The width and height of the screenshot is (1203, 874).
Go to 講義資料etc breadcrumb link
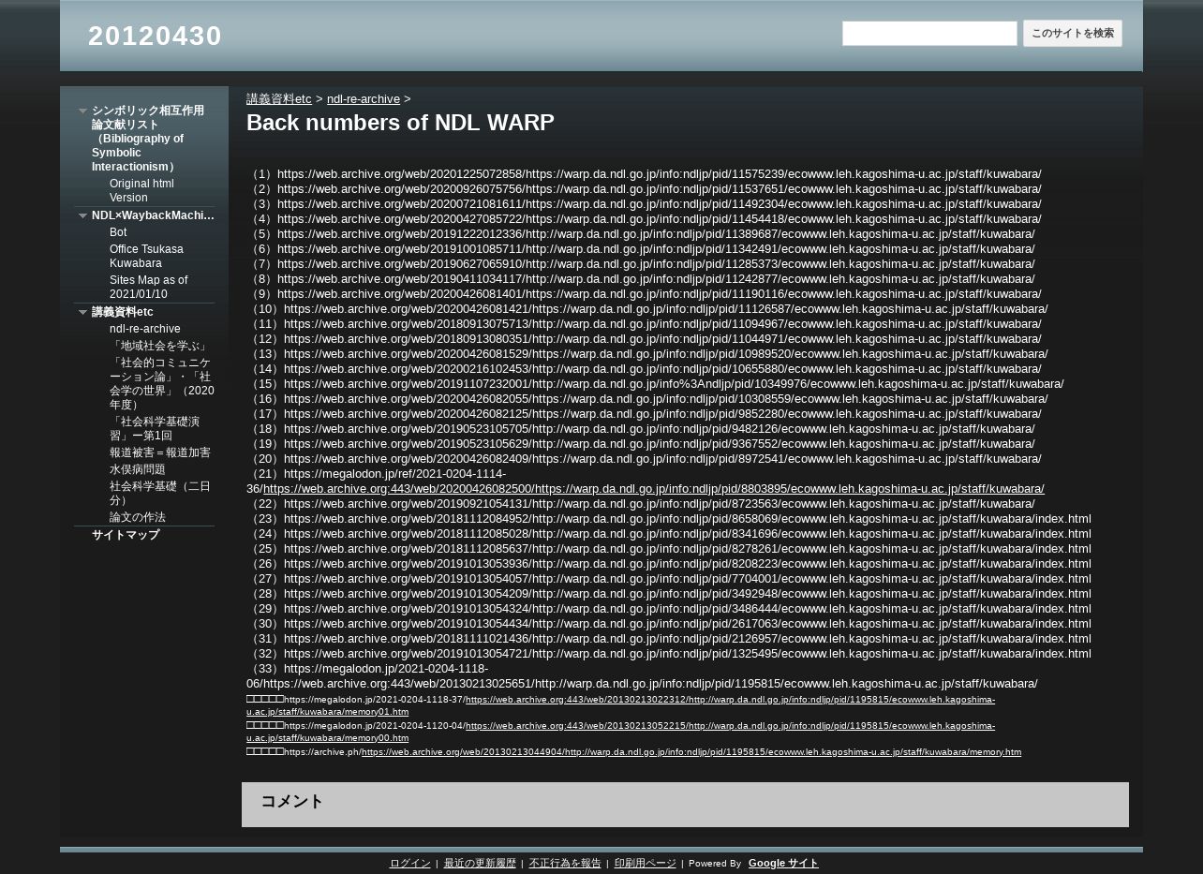[279, 99]
